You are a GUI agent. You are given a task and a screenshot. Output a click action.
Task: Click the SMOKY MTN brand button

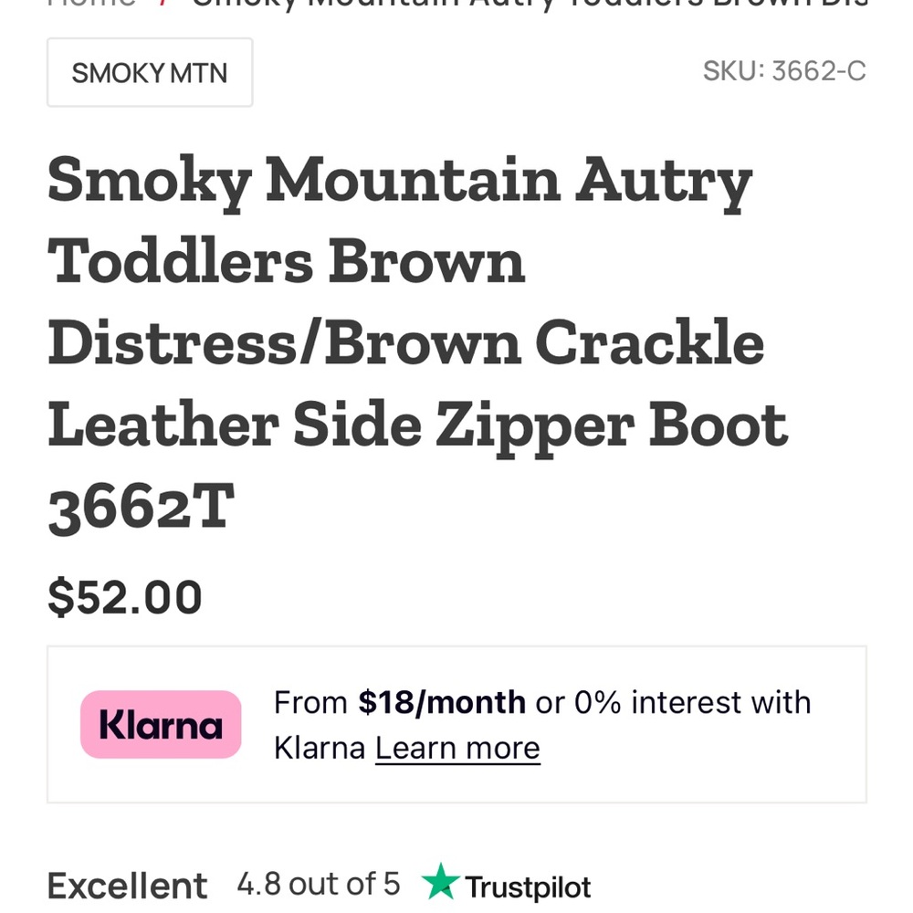tap(150, 73)
